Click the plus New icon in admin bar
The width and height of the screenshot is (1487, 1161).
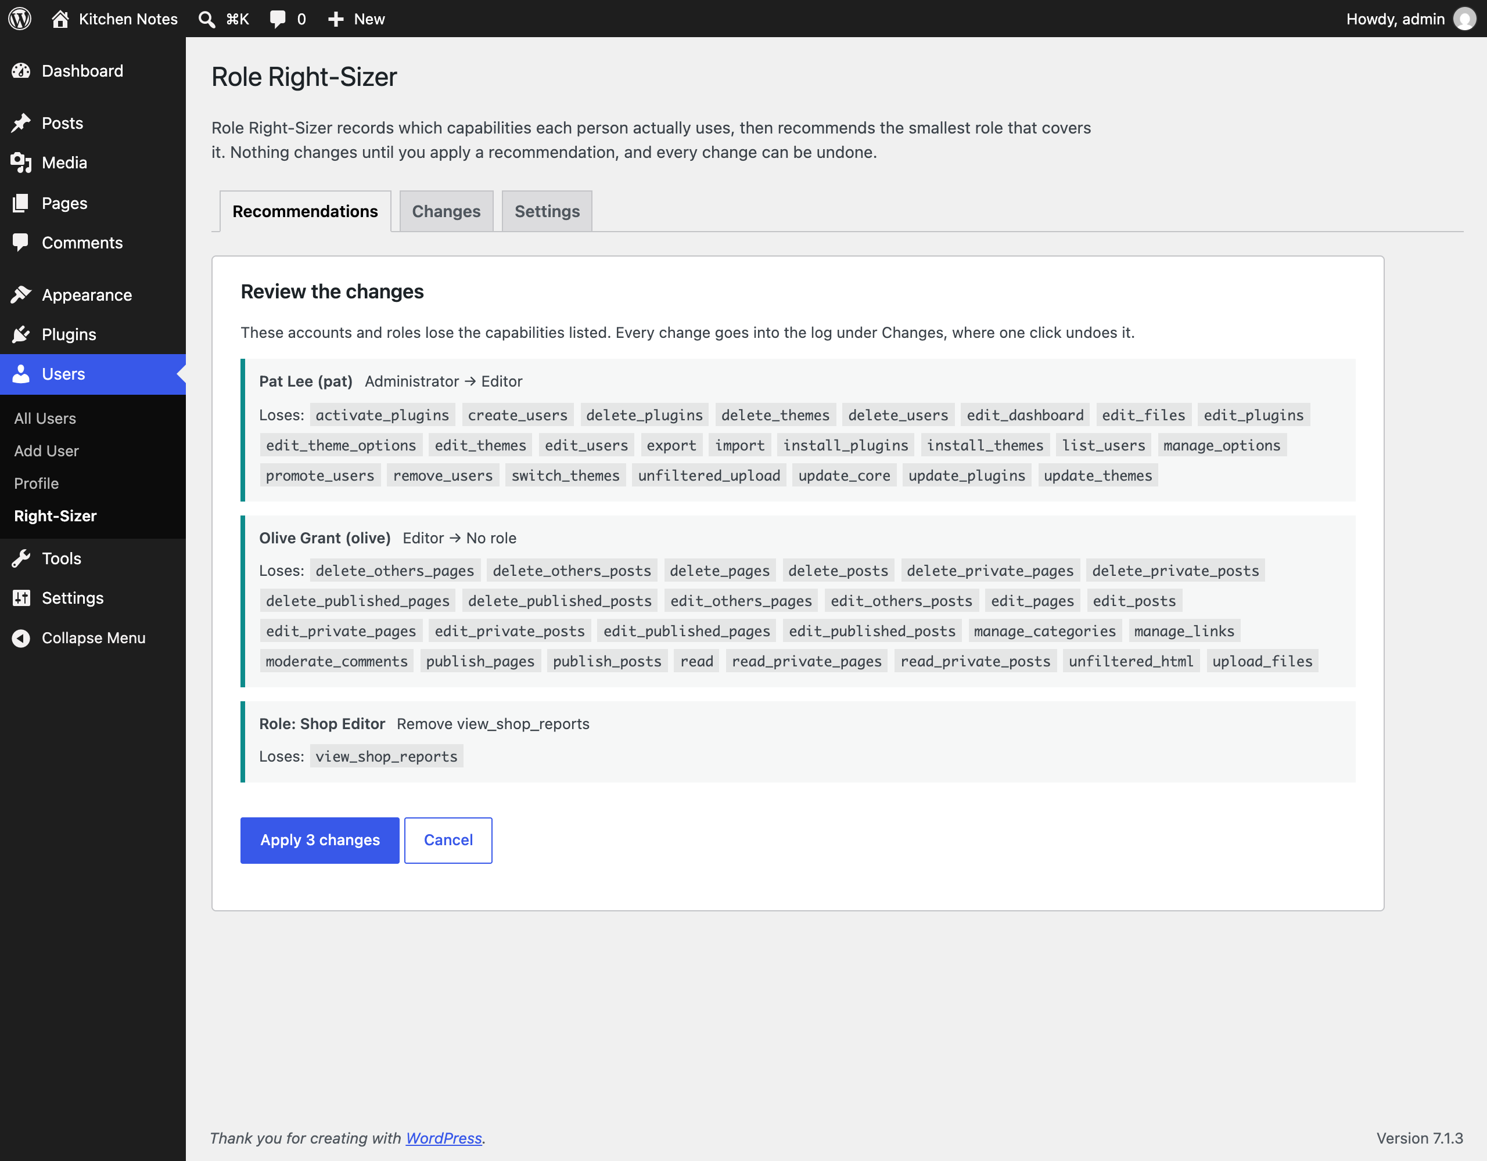[336, 19]
